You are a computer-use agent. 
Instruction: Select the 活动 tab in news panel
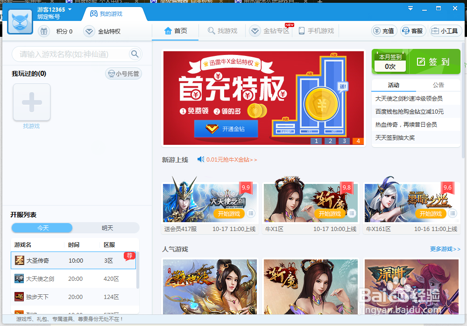point(393,85)
